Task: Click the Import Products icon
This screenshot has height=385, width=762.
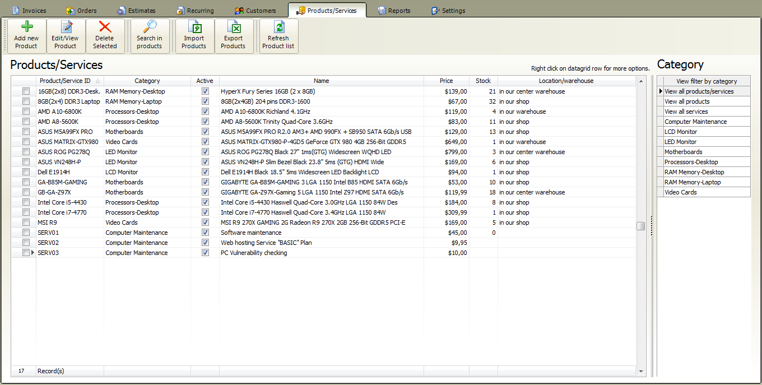Action: point(194,27)
